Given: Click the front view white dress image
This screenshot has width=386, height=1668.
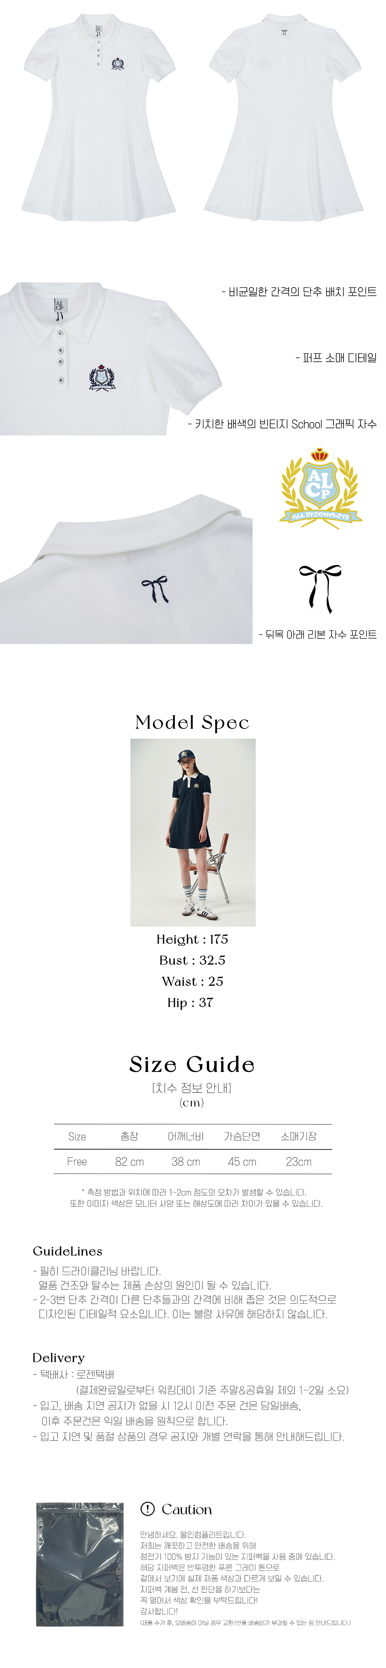Looking at the screenshot, I should pyautogui.click(x=99, y=119).
